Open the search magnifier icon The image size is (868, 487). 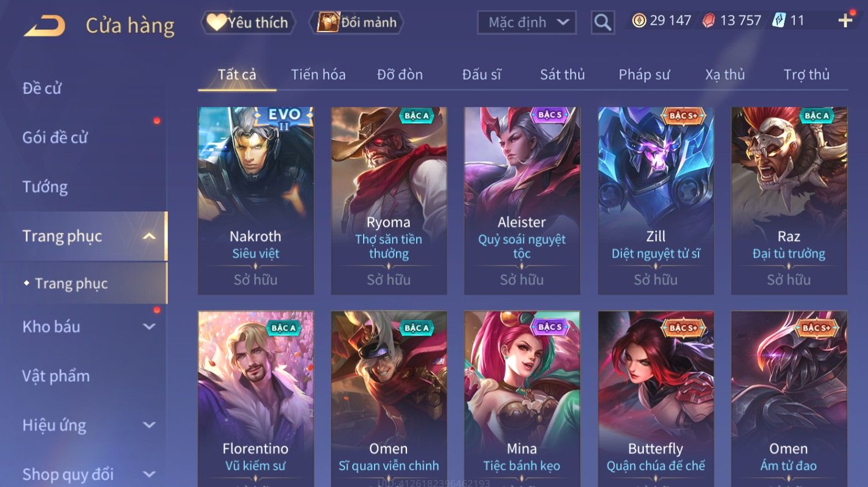[x=602, y=22]
